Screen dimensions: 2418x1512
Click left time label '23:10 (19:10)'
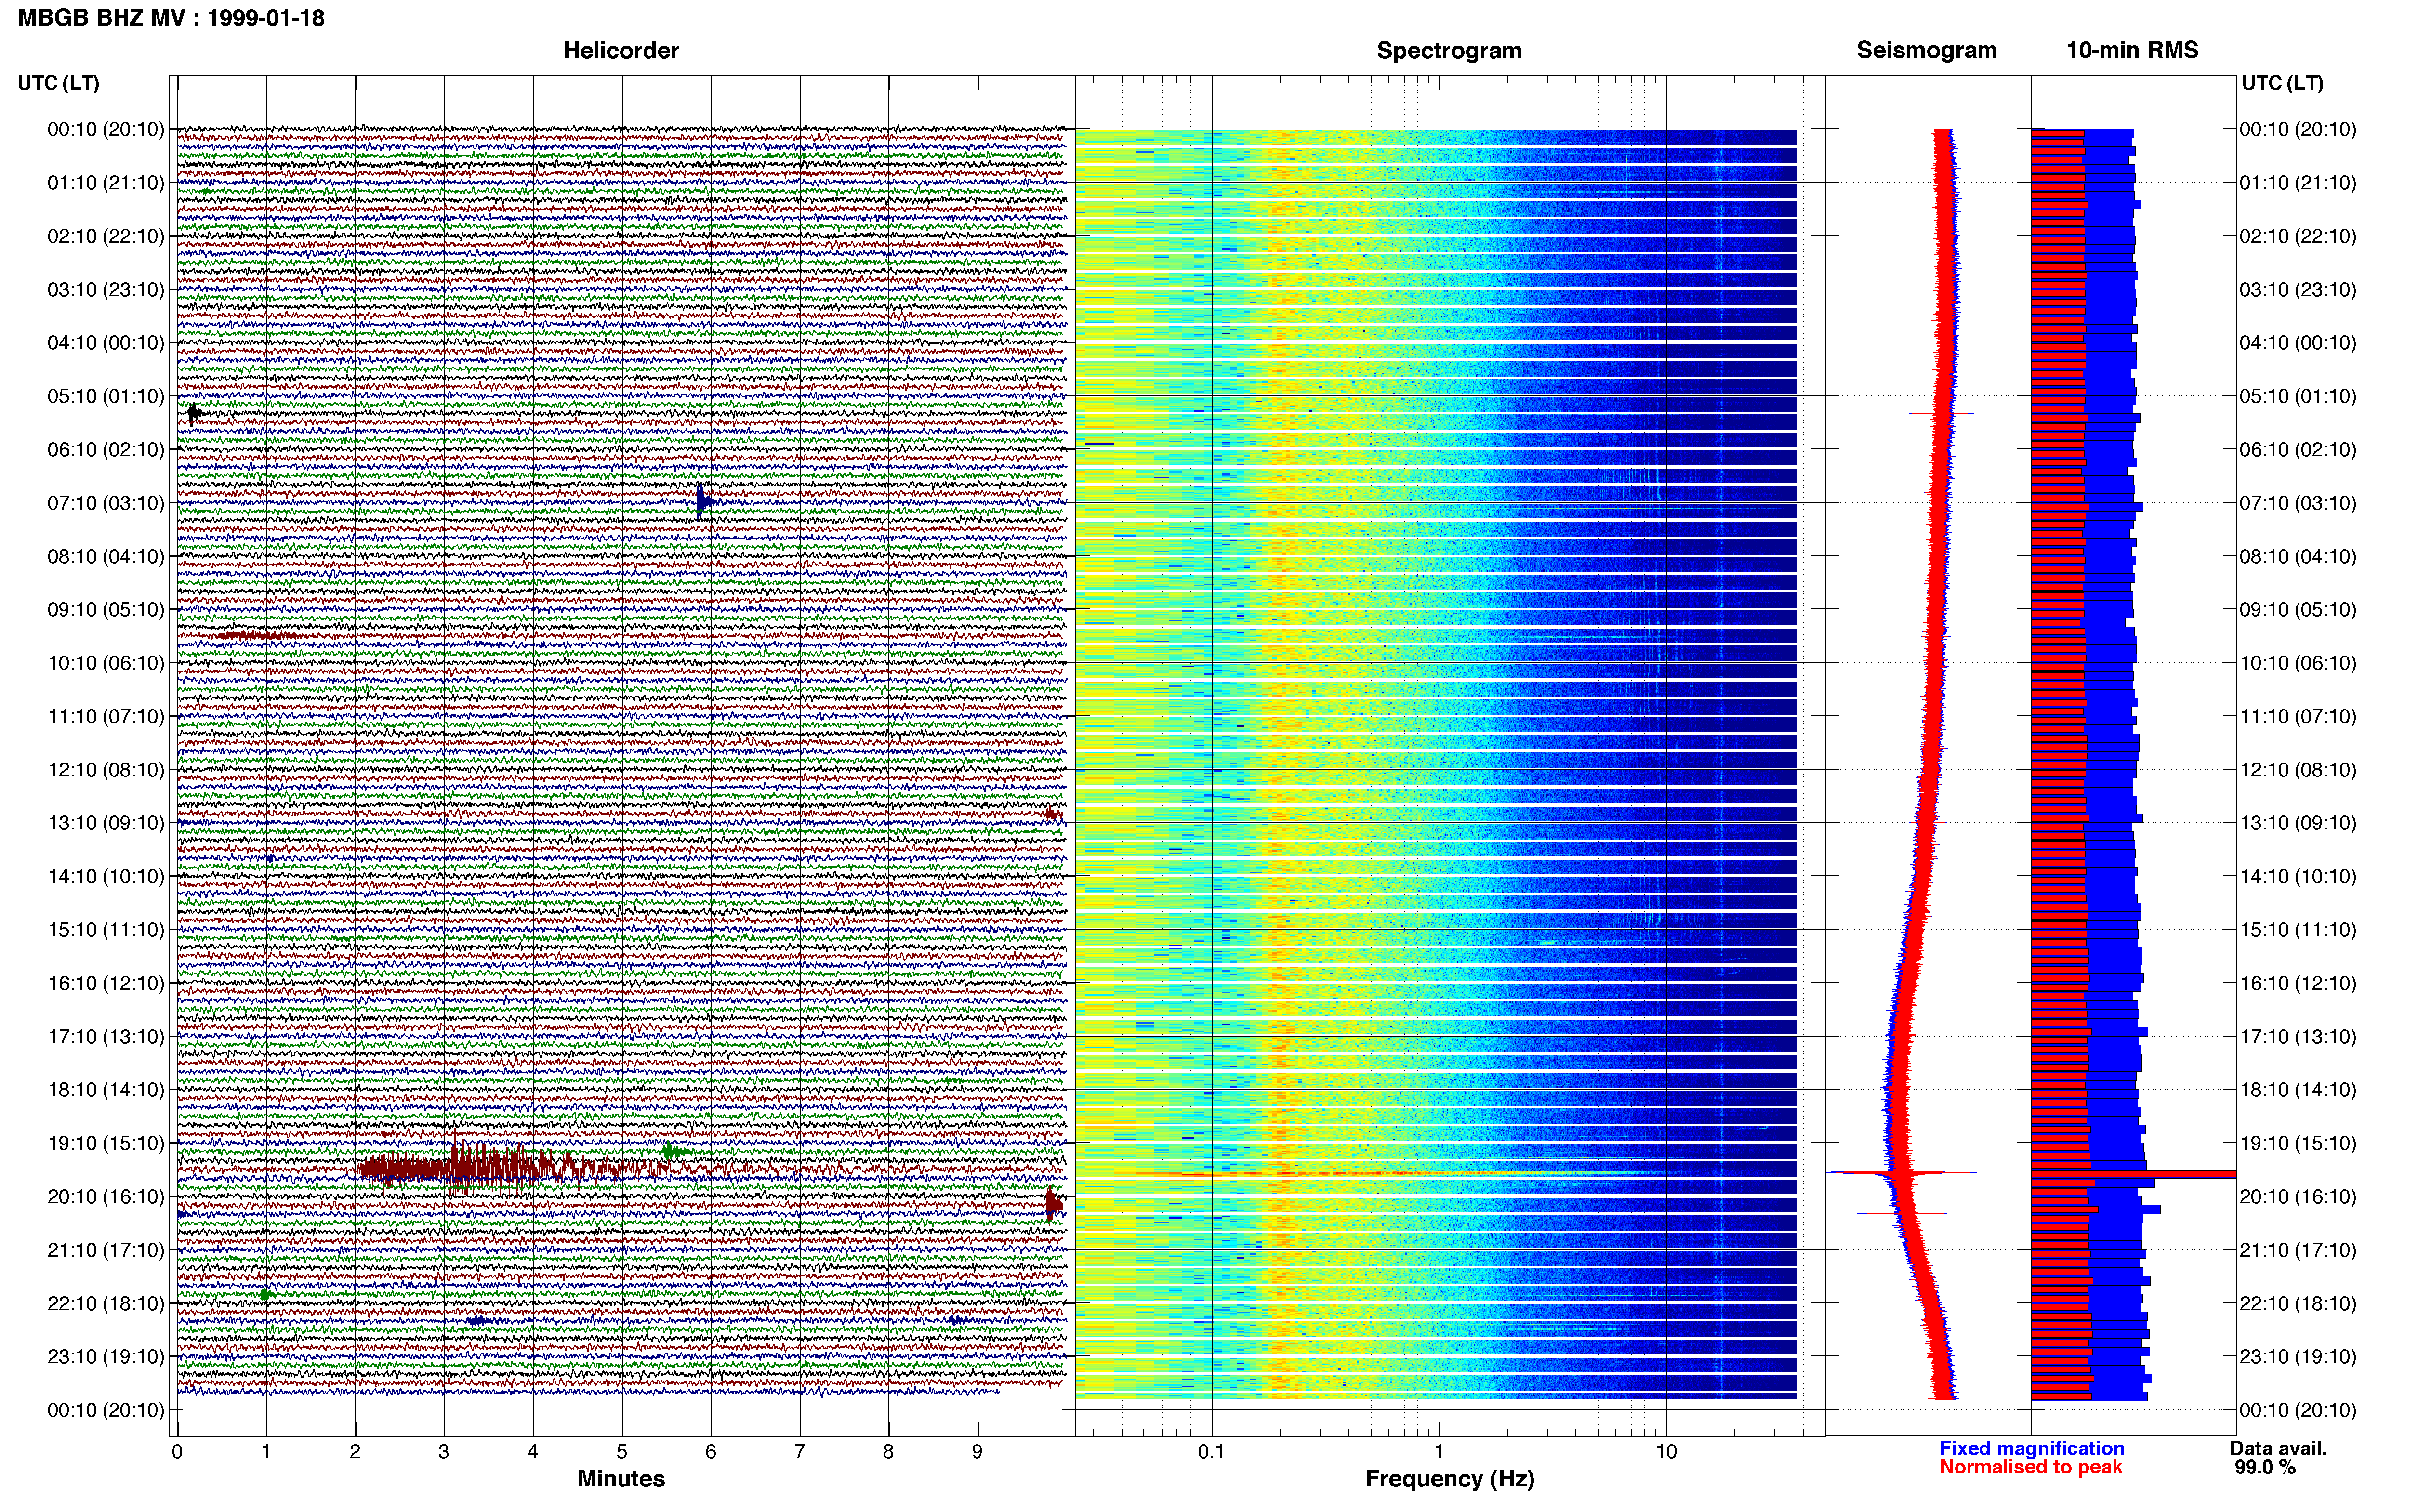(x=105, y=1356)
